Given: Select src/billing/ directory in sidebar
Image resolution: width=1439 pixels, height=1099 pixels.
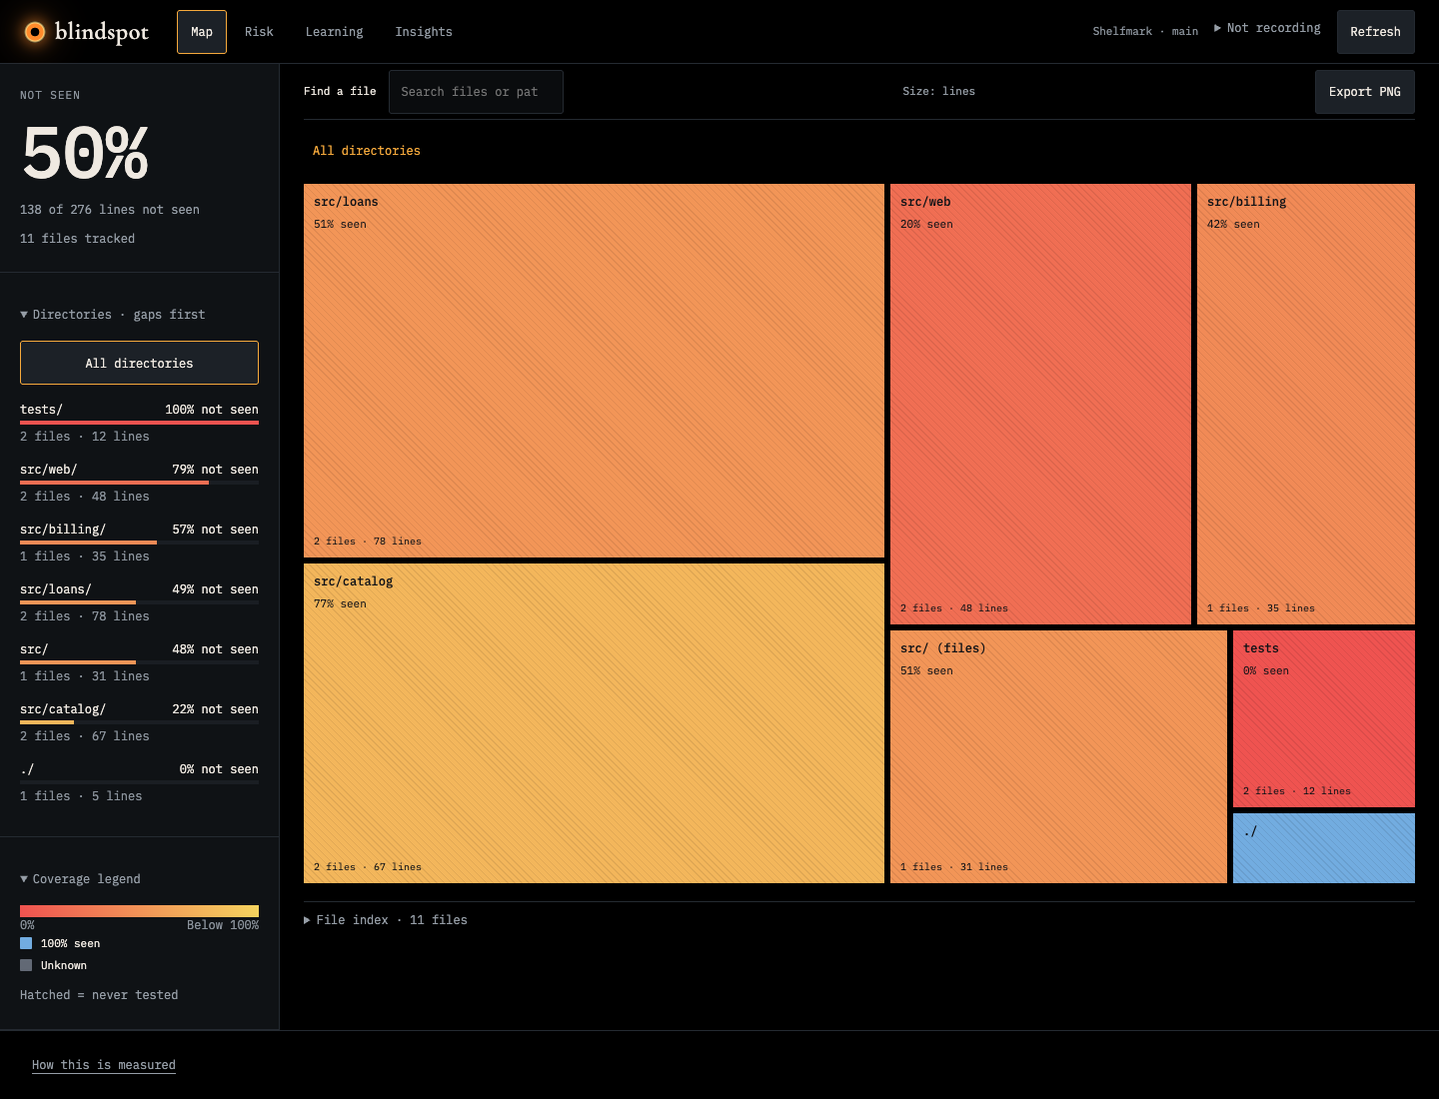Looking at the screenshot, I should tap(139, 543).
